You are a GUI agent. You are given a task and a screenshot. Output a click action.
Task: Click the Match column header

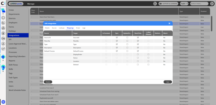pos(167,33)
